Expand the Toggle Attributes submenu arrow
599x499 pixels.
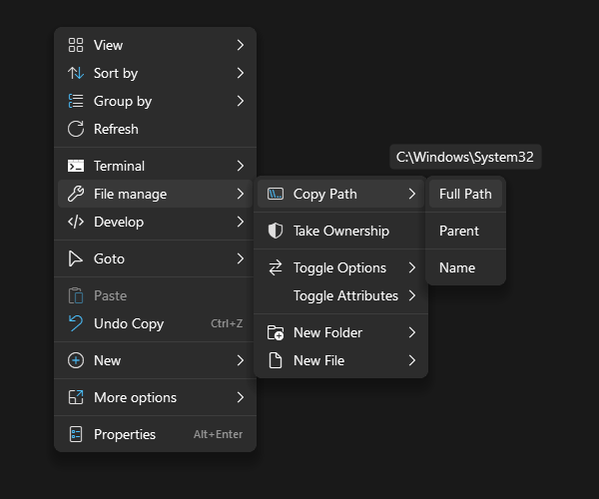point(411,295)
